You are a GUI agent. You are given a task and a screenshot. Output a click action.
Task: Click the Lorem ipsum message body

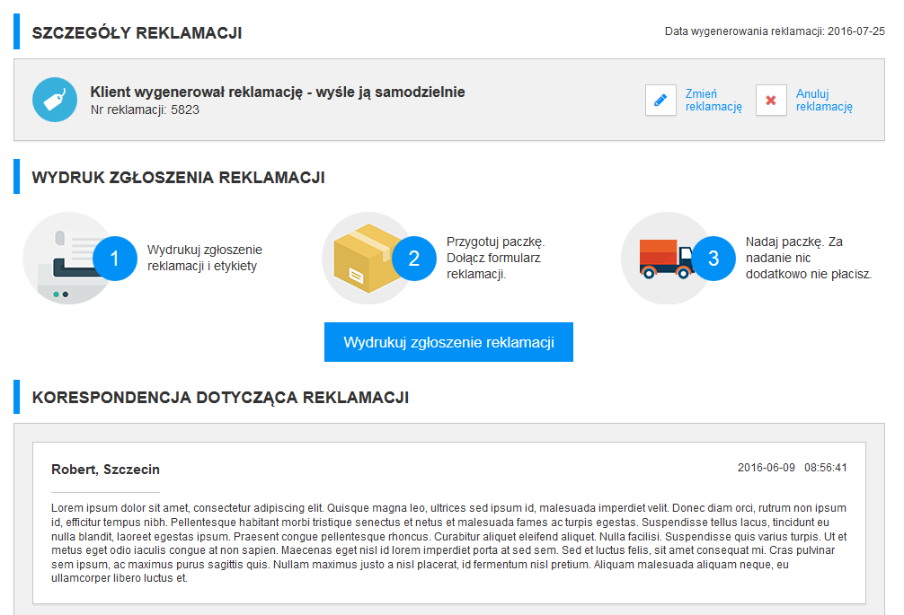449,542
